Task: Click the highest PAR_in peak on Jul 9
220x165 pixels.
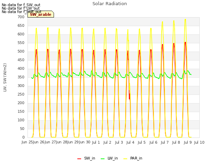Action: pyautogui.click(x=185, y=19)
